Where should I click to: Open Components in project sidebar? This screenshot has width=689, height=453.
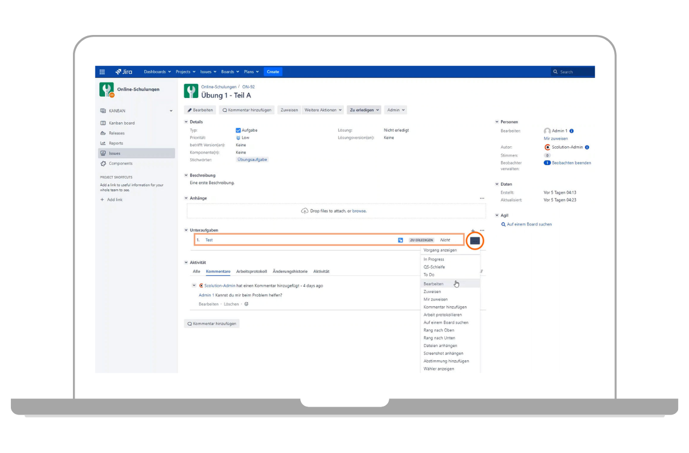coord(121,163)
